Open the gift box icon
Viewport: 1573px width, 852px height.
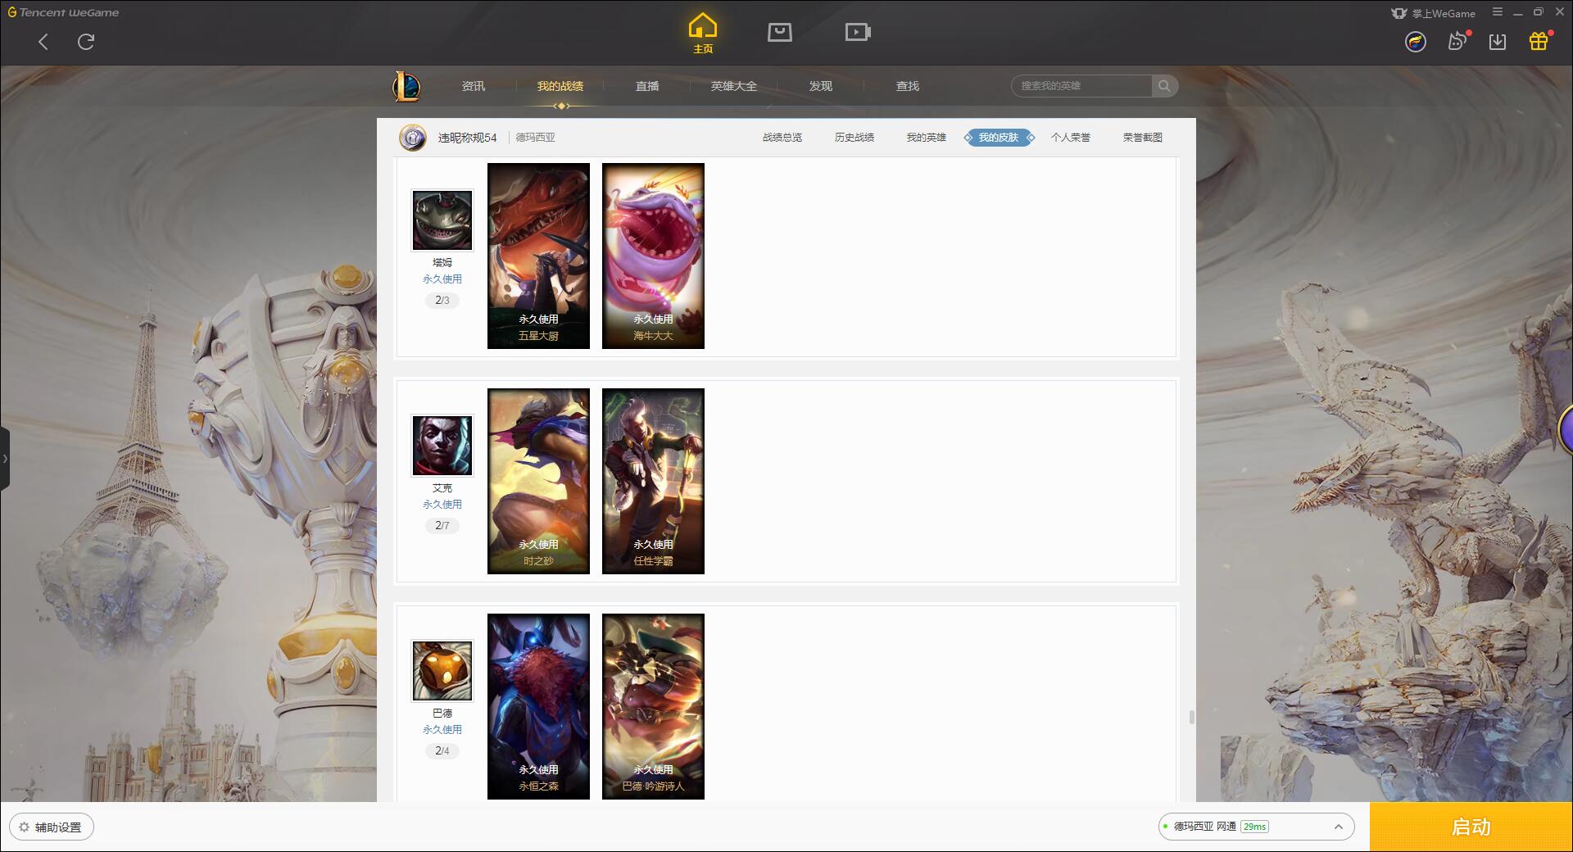point(1539,41)
